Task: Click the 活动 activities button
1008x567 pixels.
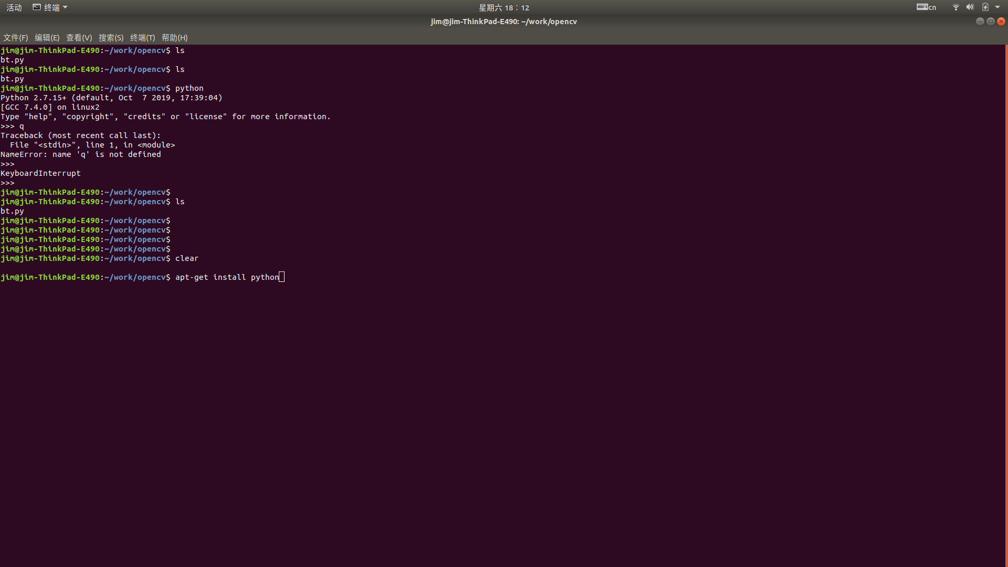Action: [x=14, y=7]
